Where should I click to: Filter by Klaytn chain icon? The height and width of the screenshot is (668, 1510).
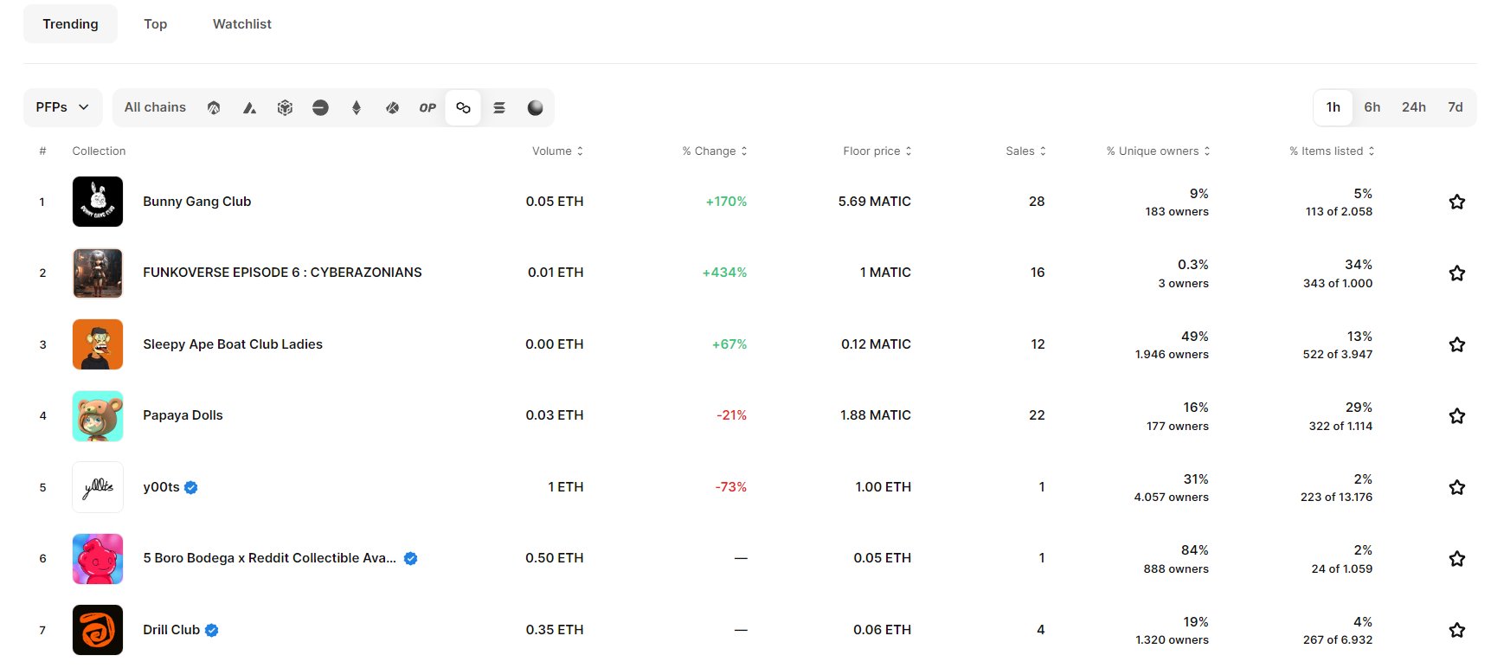(x=392, y=108)
